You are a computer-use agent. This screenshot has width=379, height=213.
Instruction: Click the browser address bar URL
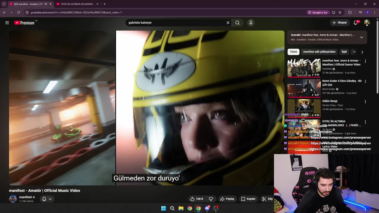pos(76,12)
